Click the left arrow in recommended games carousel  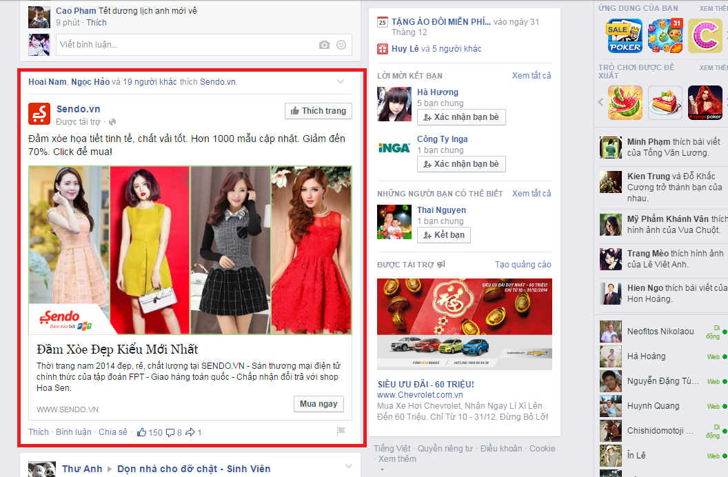(x=600, y=102)
